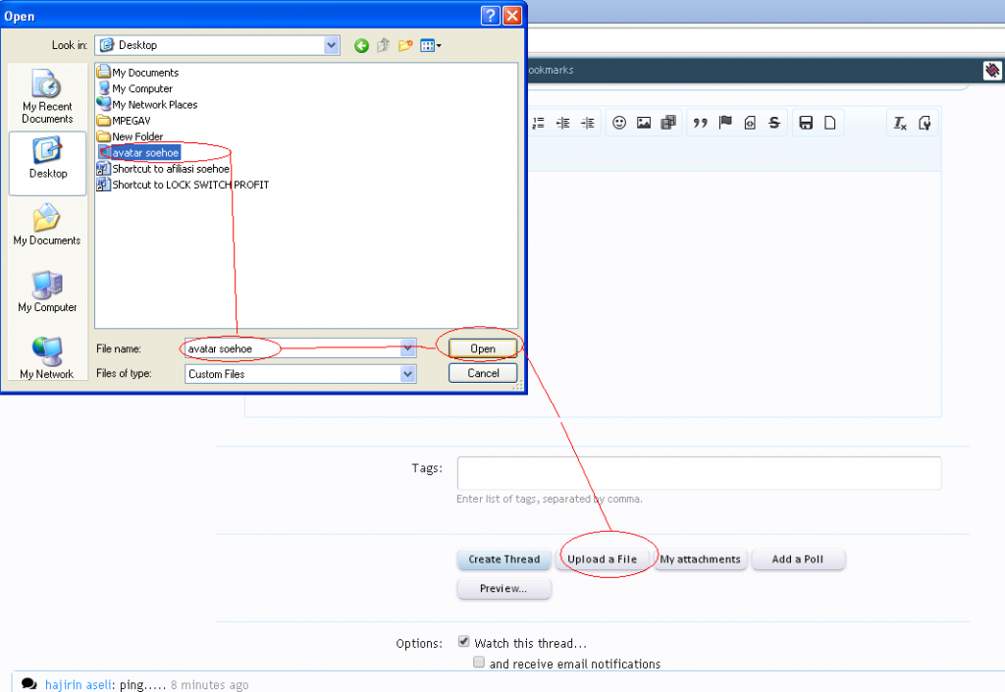Insert a smiley from editor toolbar
This screenshot has width=1005, height=692.
[619, 123]
